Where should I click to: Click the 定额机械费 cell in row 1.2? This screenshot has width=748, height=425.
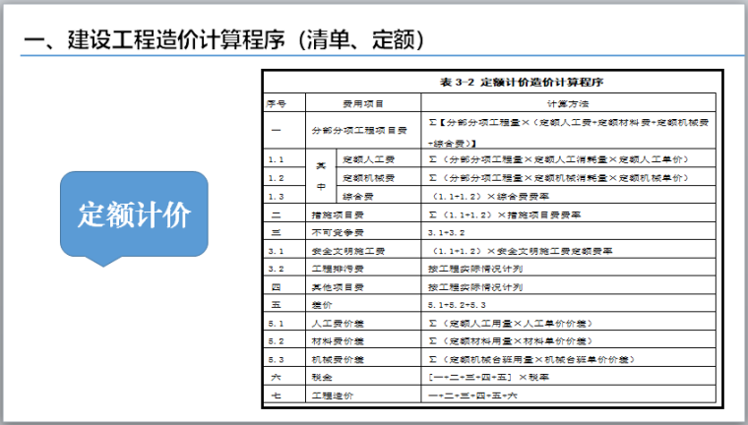coord(378,177)
